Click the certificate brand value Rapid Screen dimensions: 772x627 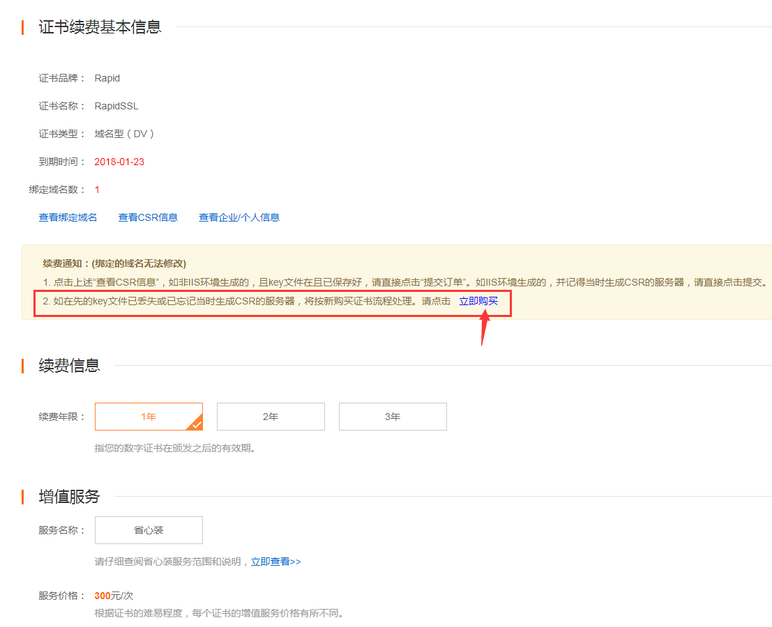[x=107, y=78]
